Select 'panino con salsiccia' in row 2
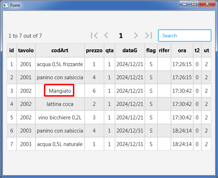This screenshot has height=178, width=218. point(60,77)
